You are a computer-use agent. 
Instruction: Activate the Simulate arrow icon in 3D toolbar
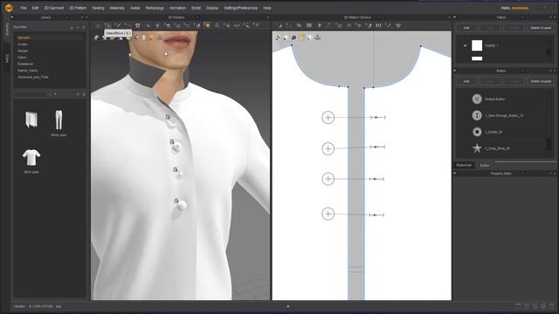pos(98,25)
